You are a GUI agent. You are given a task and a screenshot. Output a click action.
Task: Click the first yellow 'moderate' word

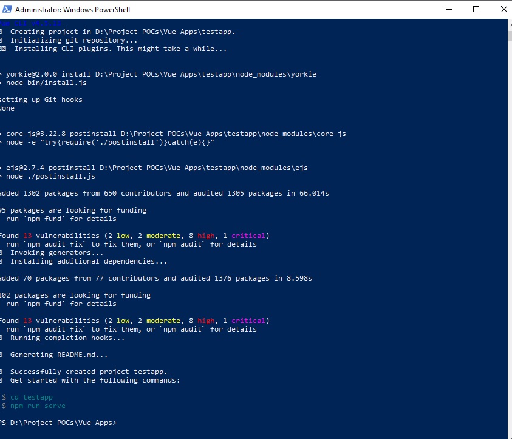coord(163,236)
